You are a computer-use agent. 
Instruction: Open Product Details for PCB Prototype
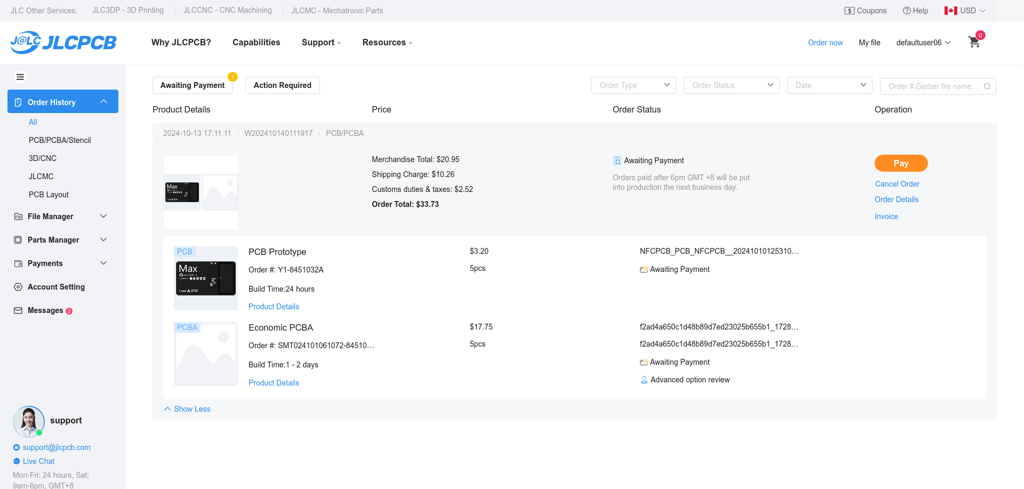click(274, 307)
